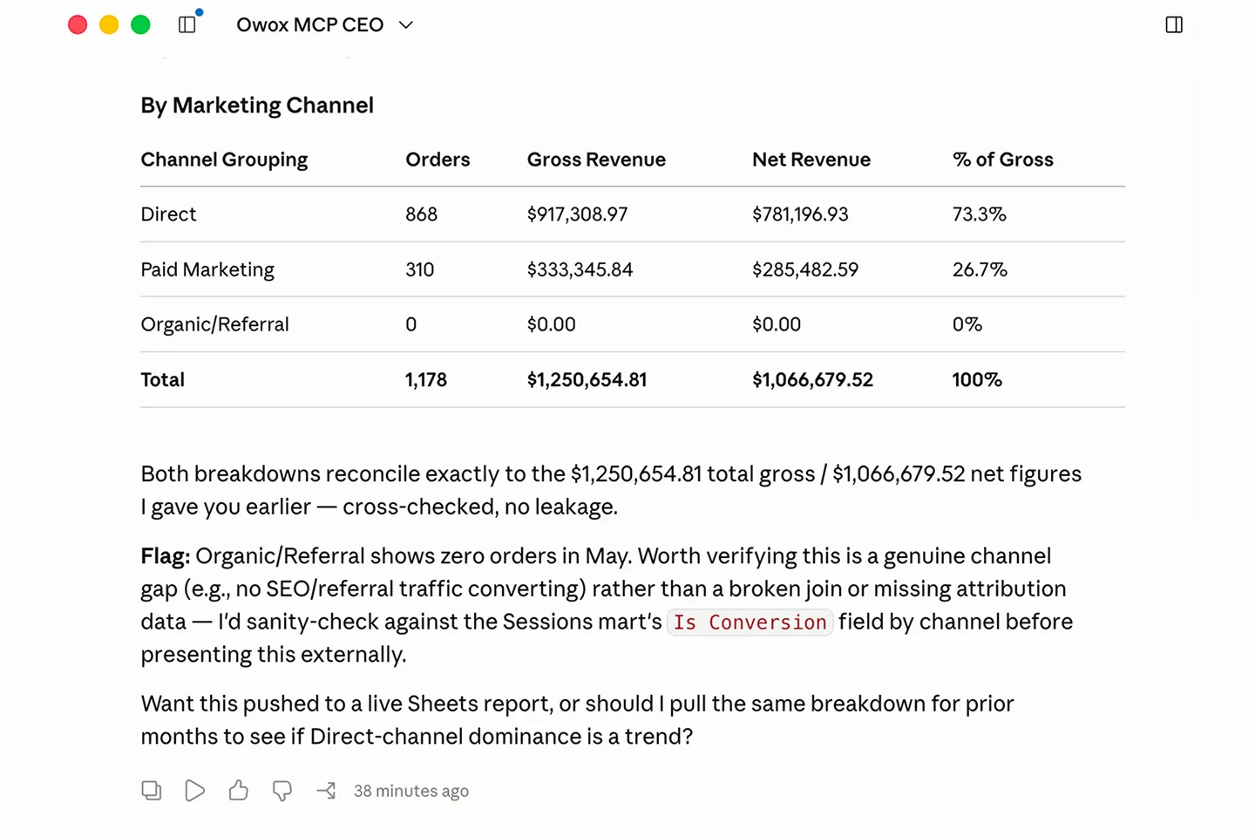Select the 'Organic/Referral' row label

tap(214, 324)
